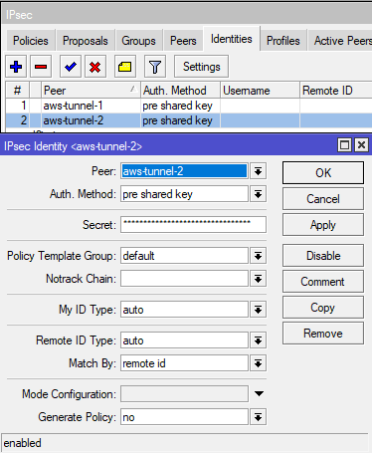372x453 pixels.
Task: Sort by the # column header
Action: 18,91
